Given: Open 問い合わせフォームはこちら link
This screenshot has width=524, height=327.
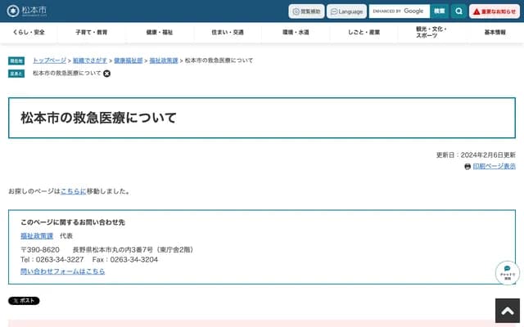Looking at the screenshot, I should (62, 271).
